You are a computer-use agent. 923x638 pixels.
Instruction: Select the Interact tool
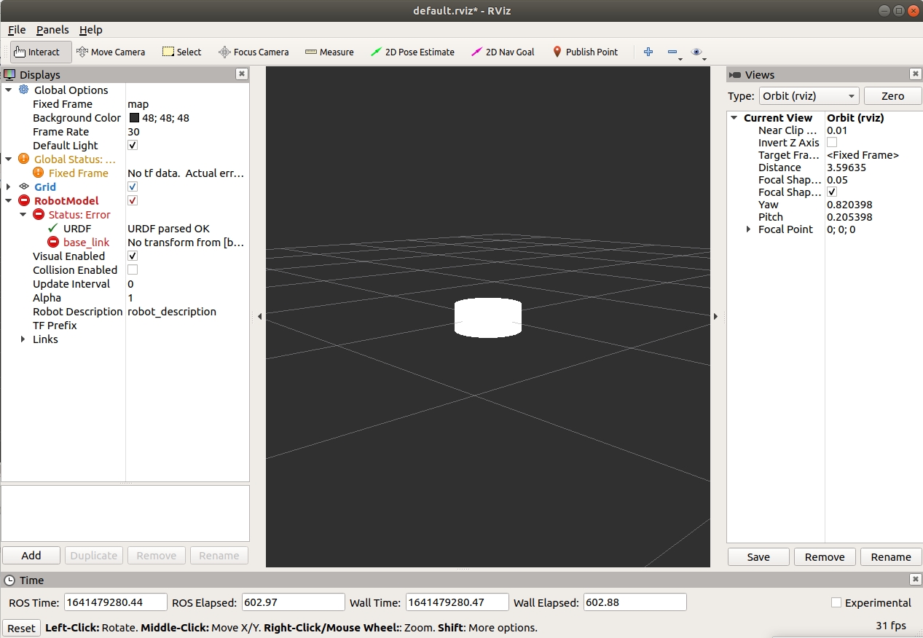[41, 52]
